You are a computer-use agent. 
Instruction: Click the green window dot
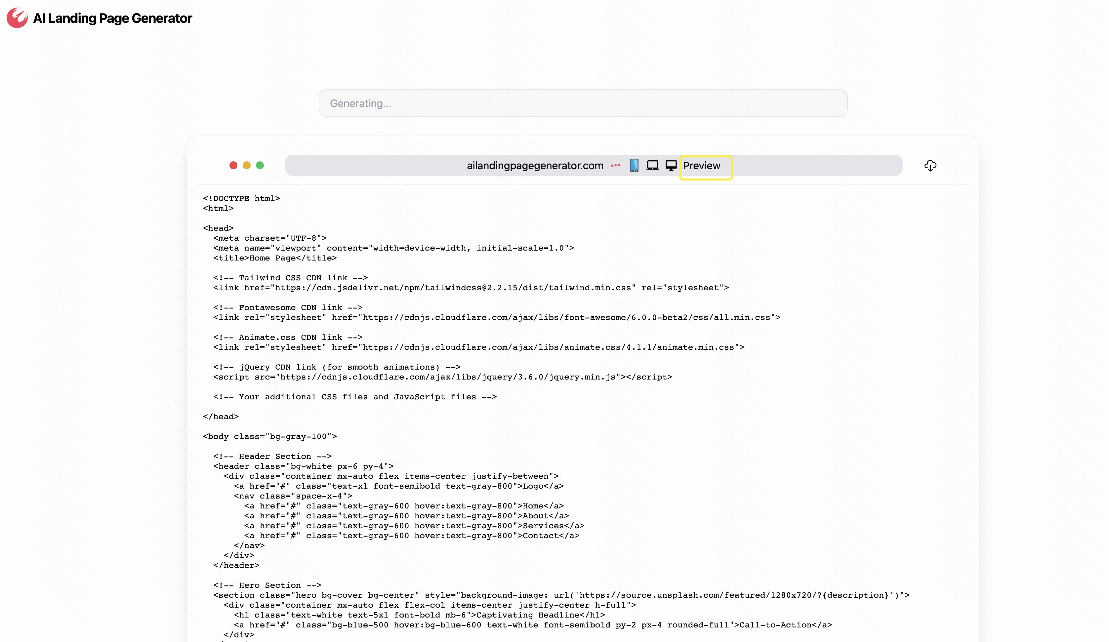260,165
